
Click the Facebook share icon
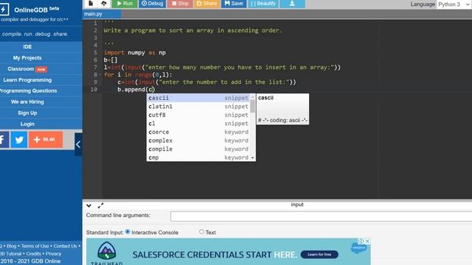4,139
